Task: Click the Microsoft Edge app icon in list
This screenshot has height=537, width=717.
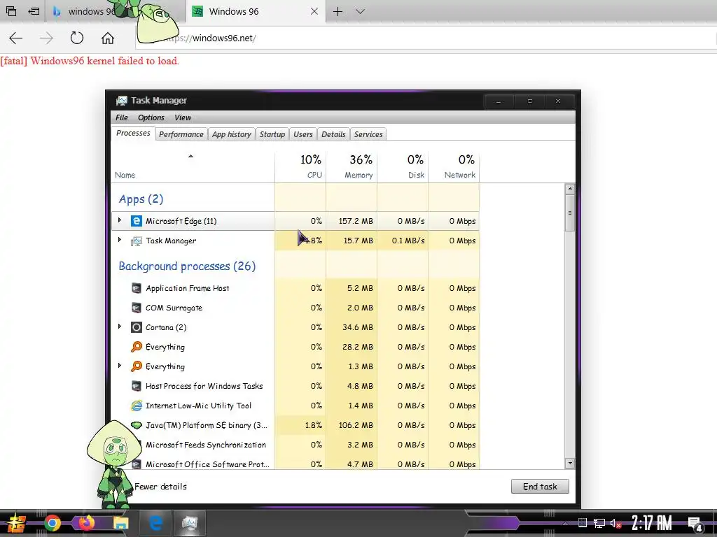Action: (137, 221)
